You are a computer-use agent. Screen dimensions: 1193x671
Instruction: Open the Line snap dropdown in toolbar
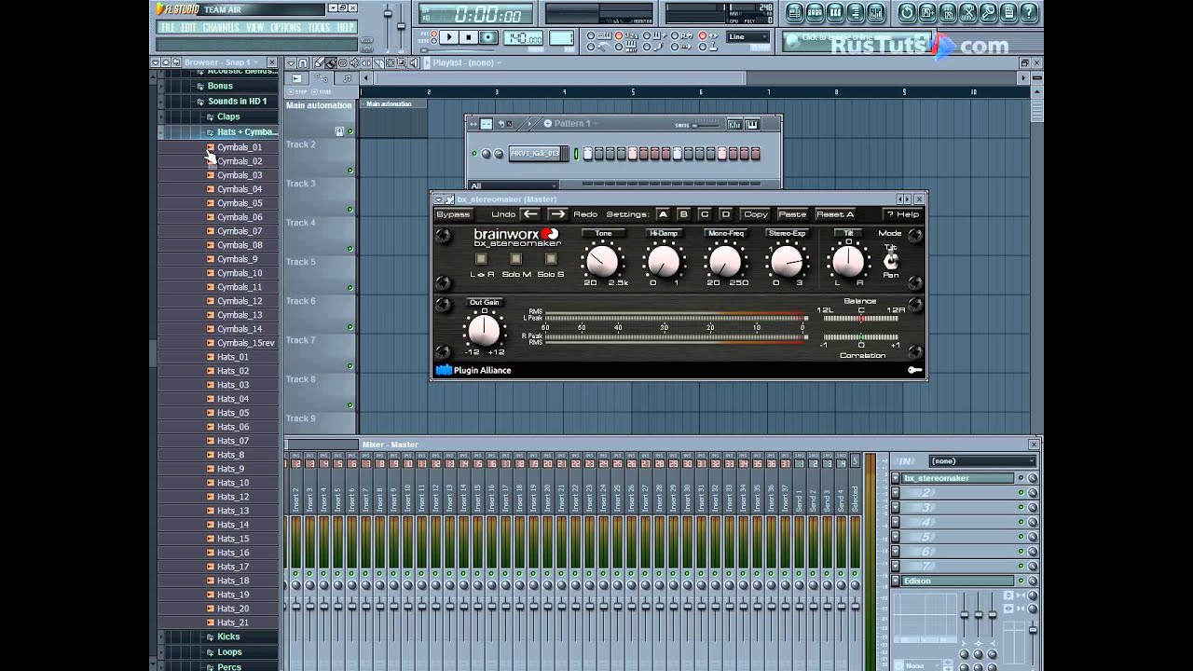[748, 37]
